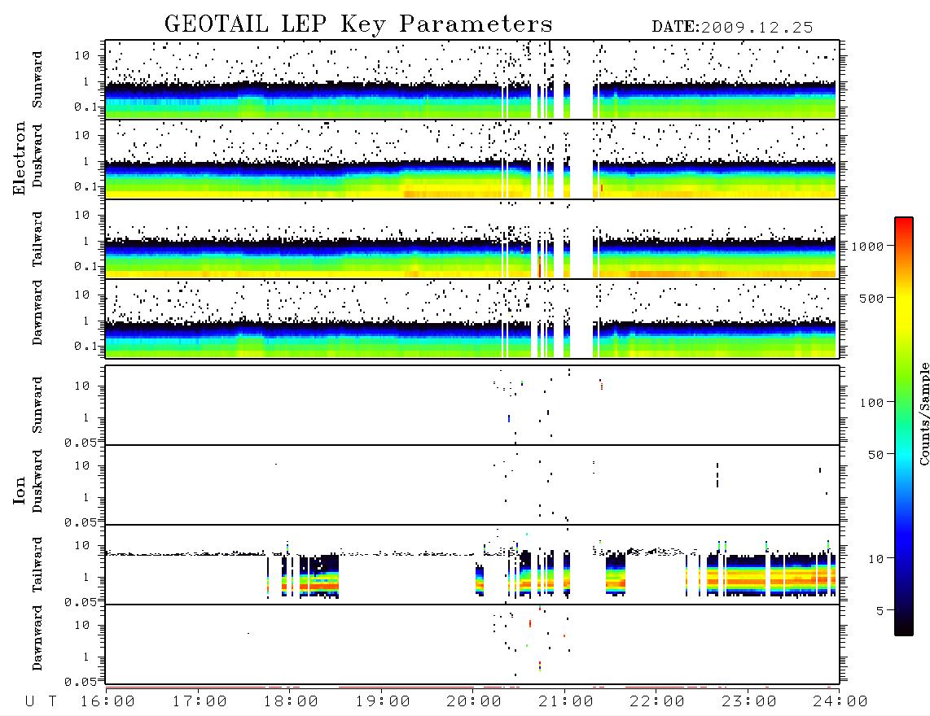Screen dimensions: 930x716
Task: Click the "18:00" time axis tick
Action: pos(291,702)
